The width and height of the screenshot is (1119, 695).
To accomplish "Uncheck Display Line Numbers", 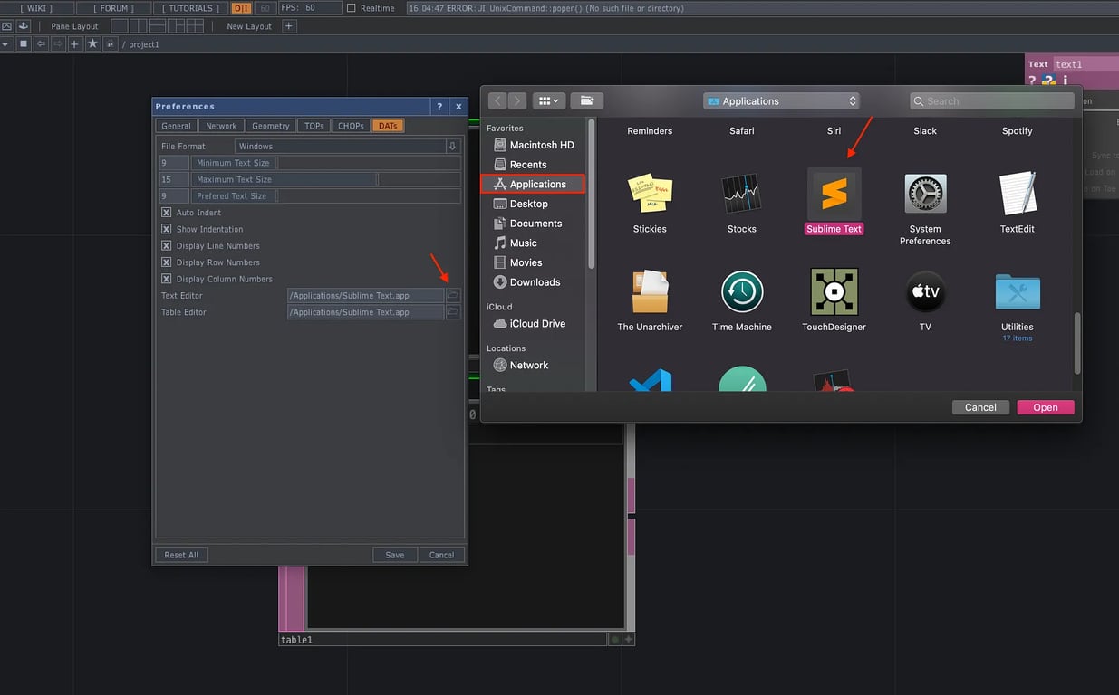I will (166, 245).
